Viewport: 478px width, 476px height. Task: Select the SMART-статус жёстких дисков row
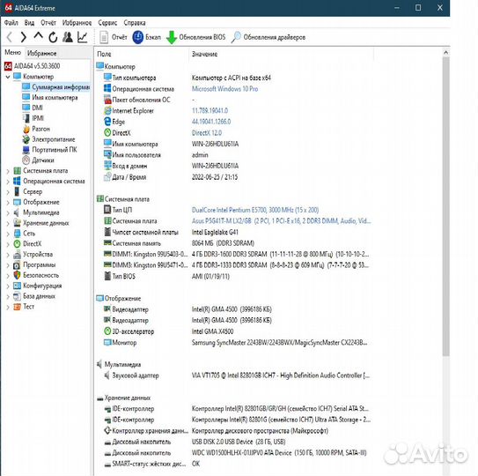coord(233,464)
